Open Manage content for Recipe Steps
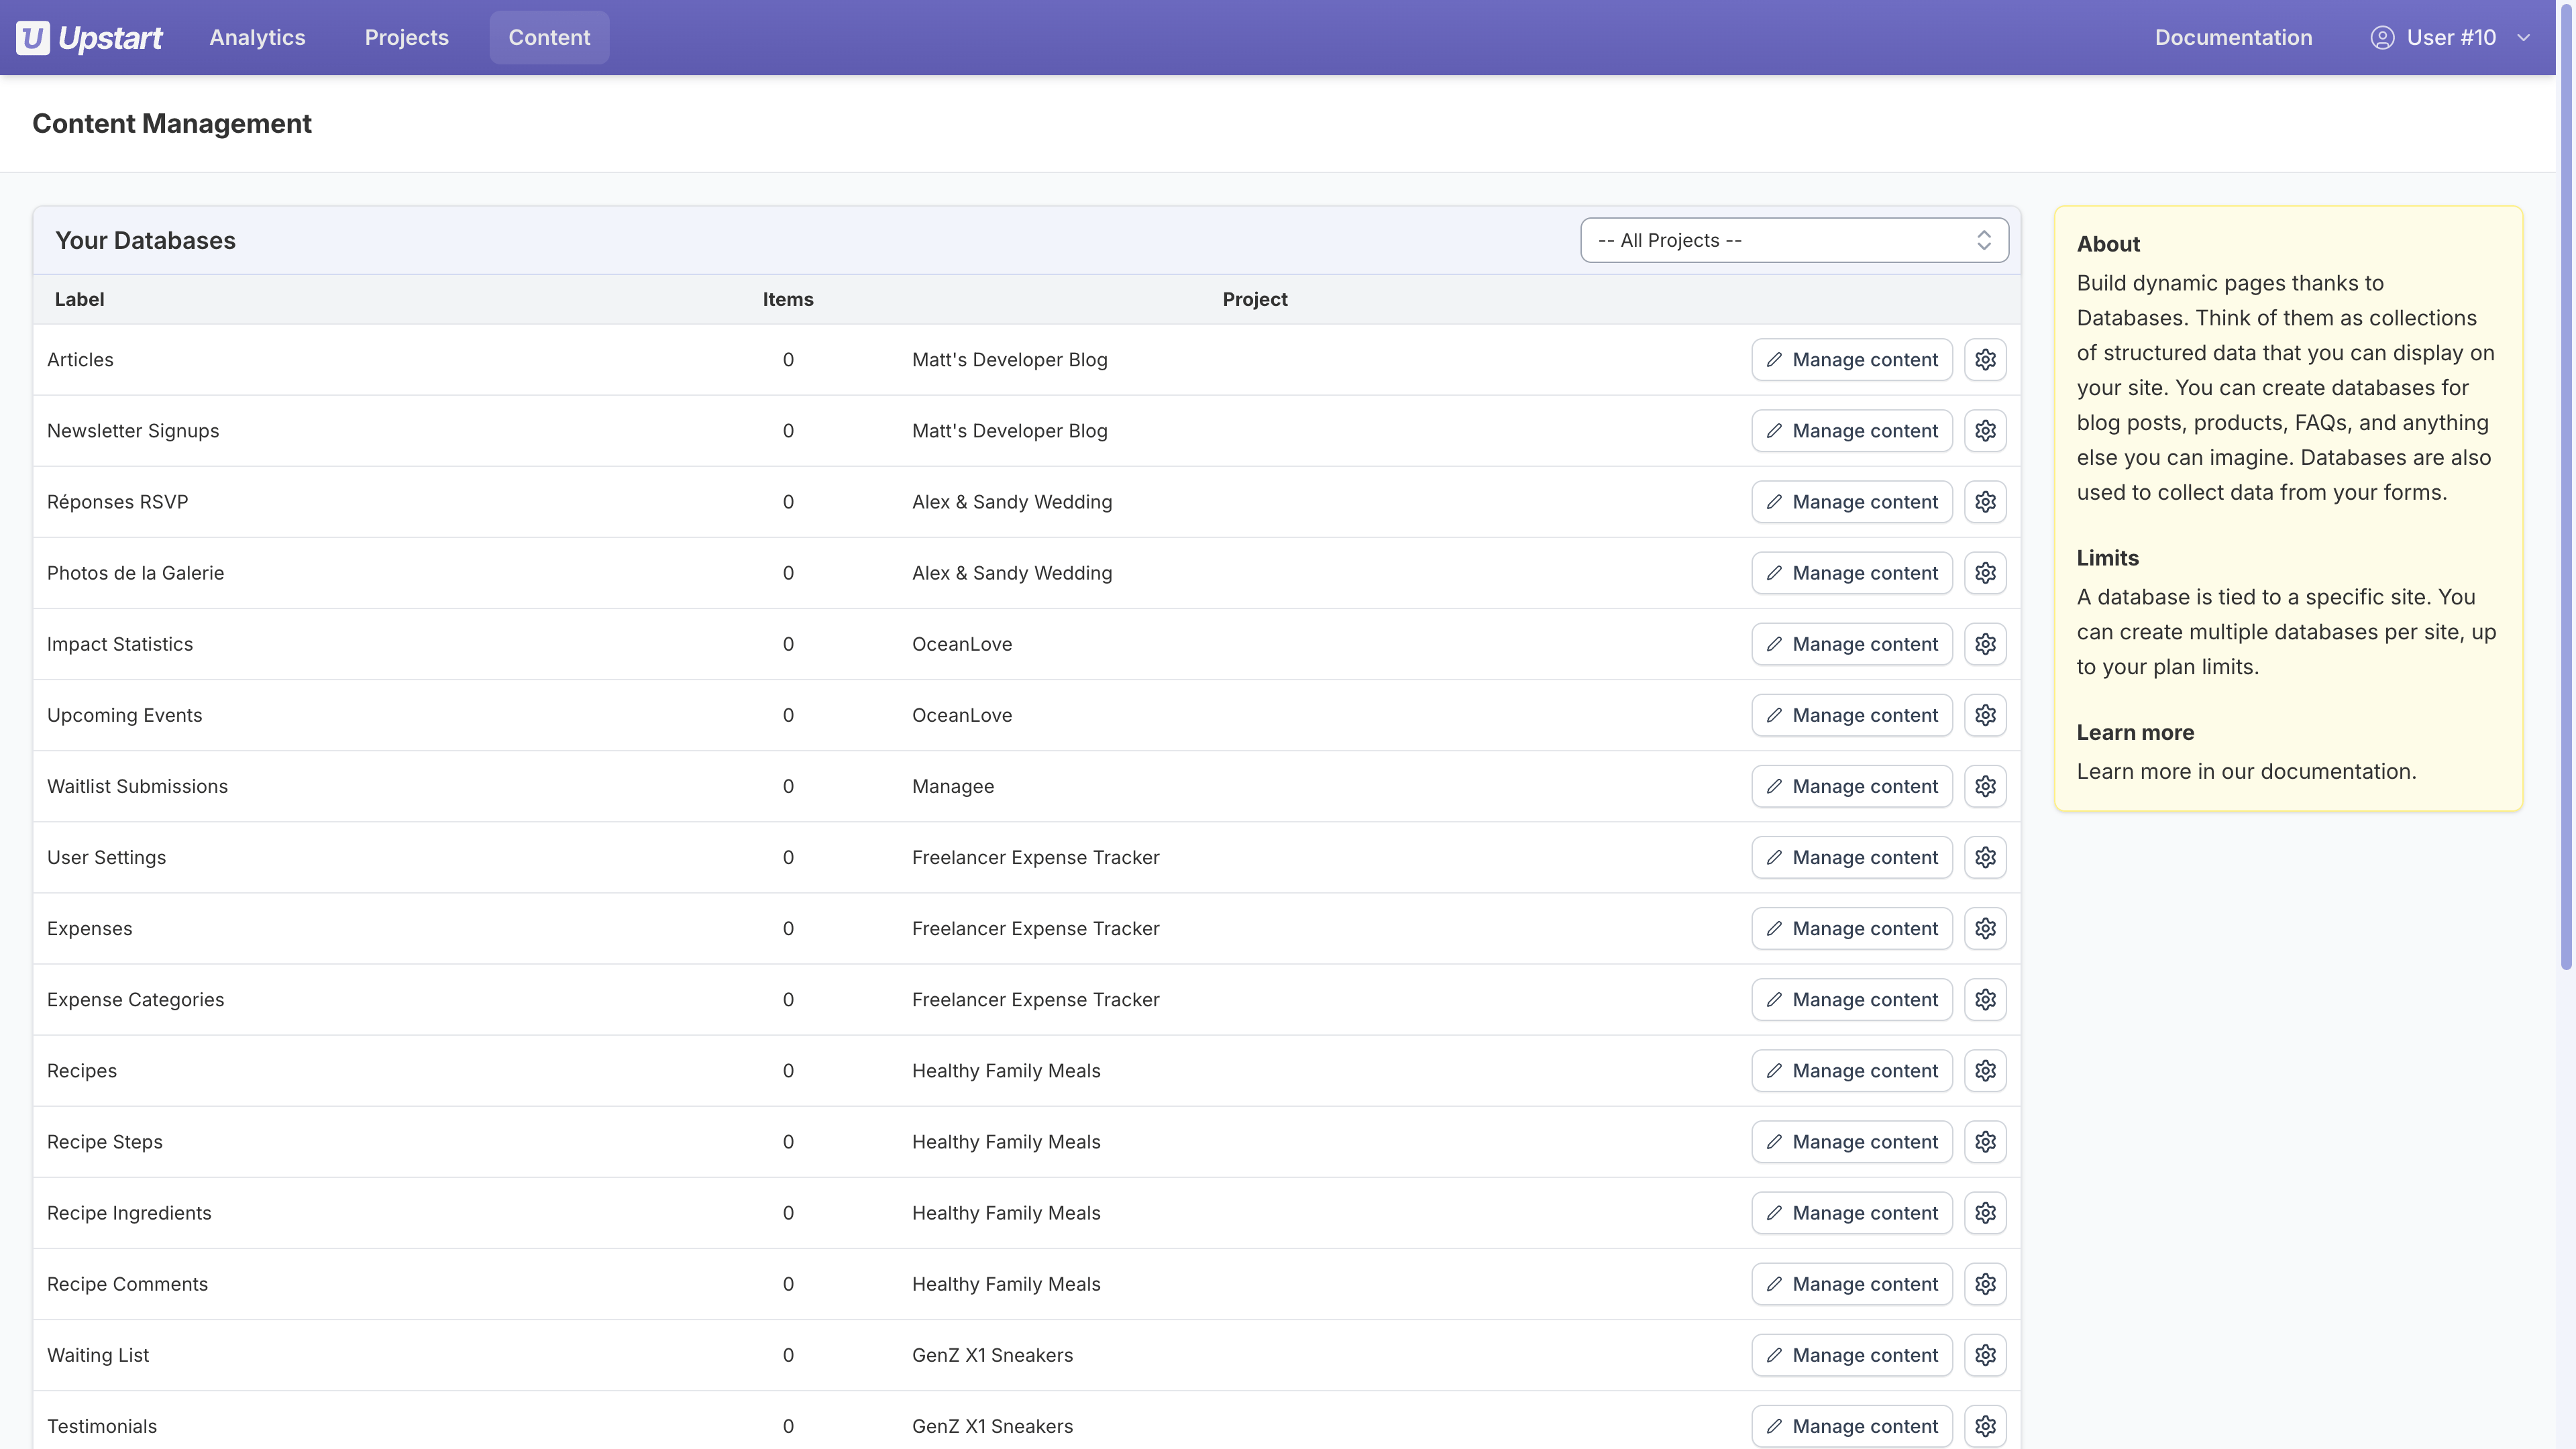 [x=1851, y=1142]
